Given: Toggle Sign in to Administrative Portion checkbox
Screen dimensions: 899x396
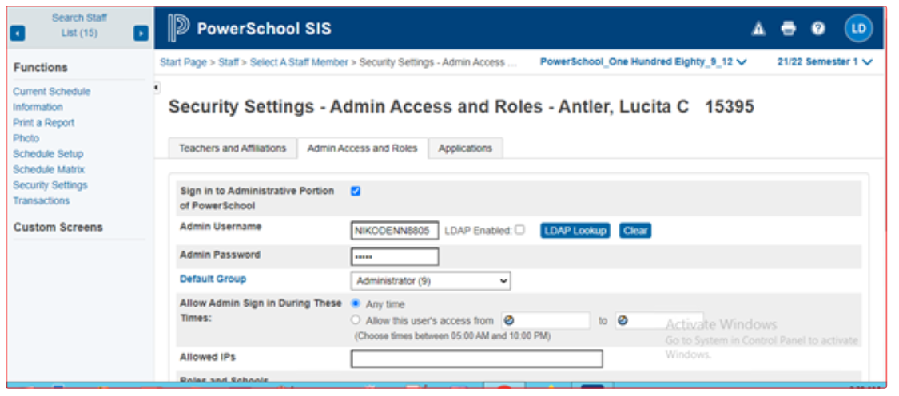Looking at the screenshot, I should pos(356,192).
